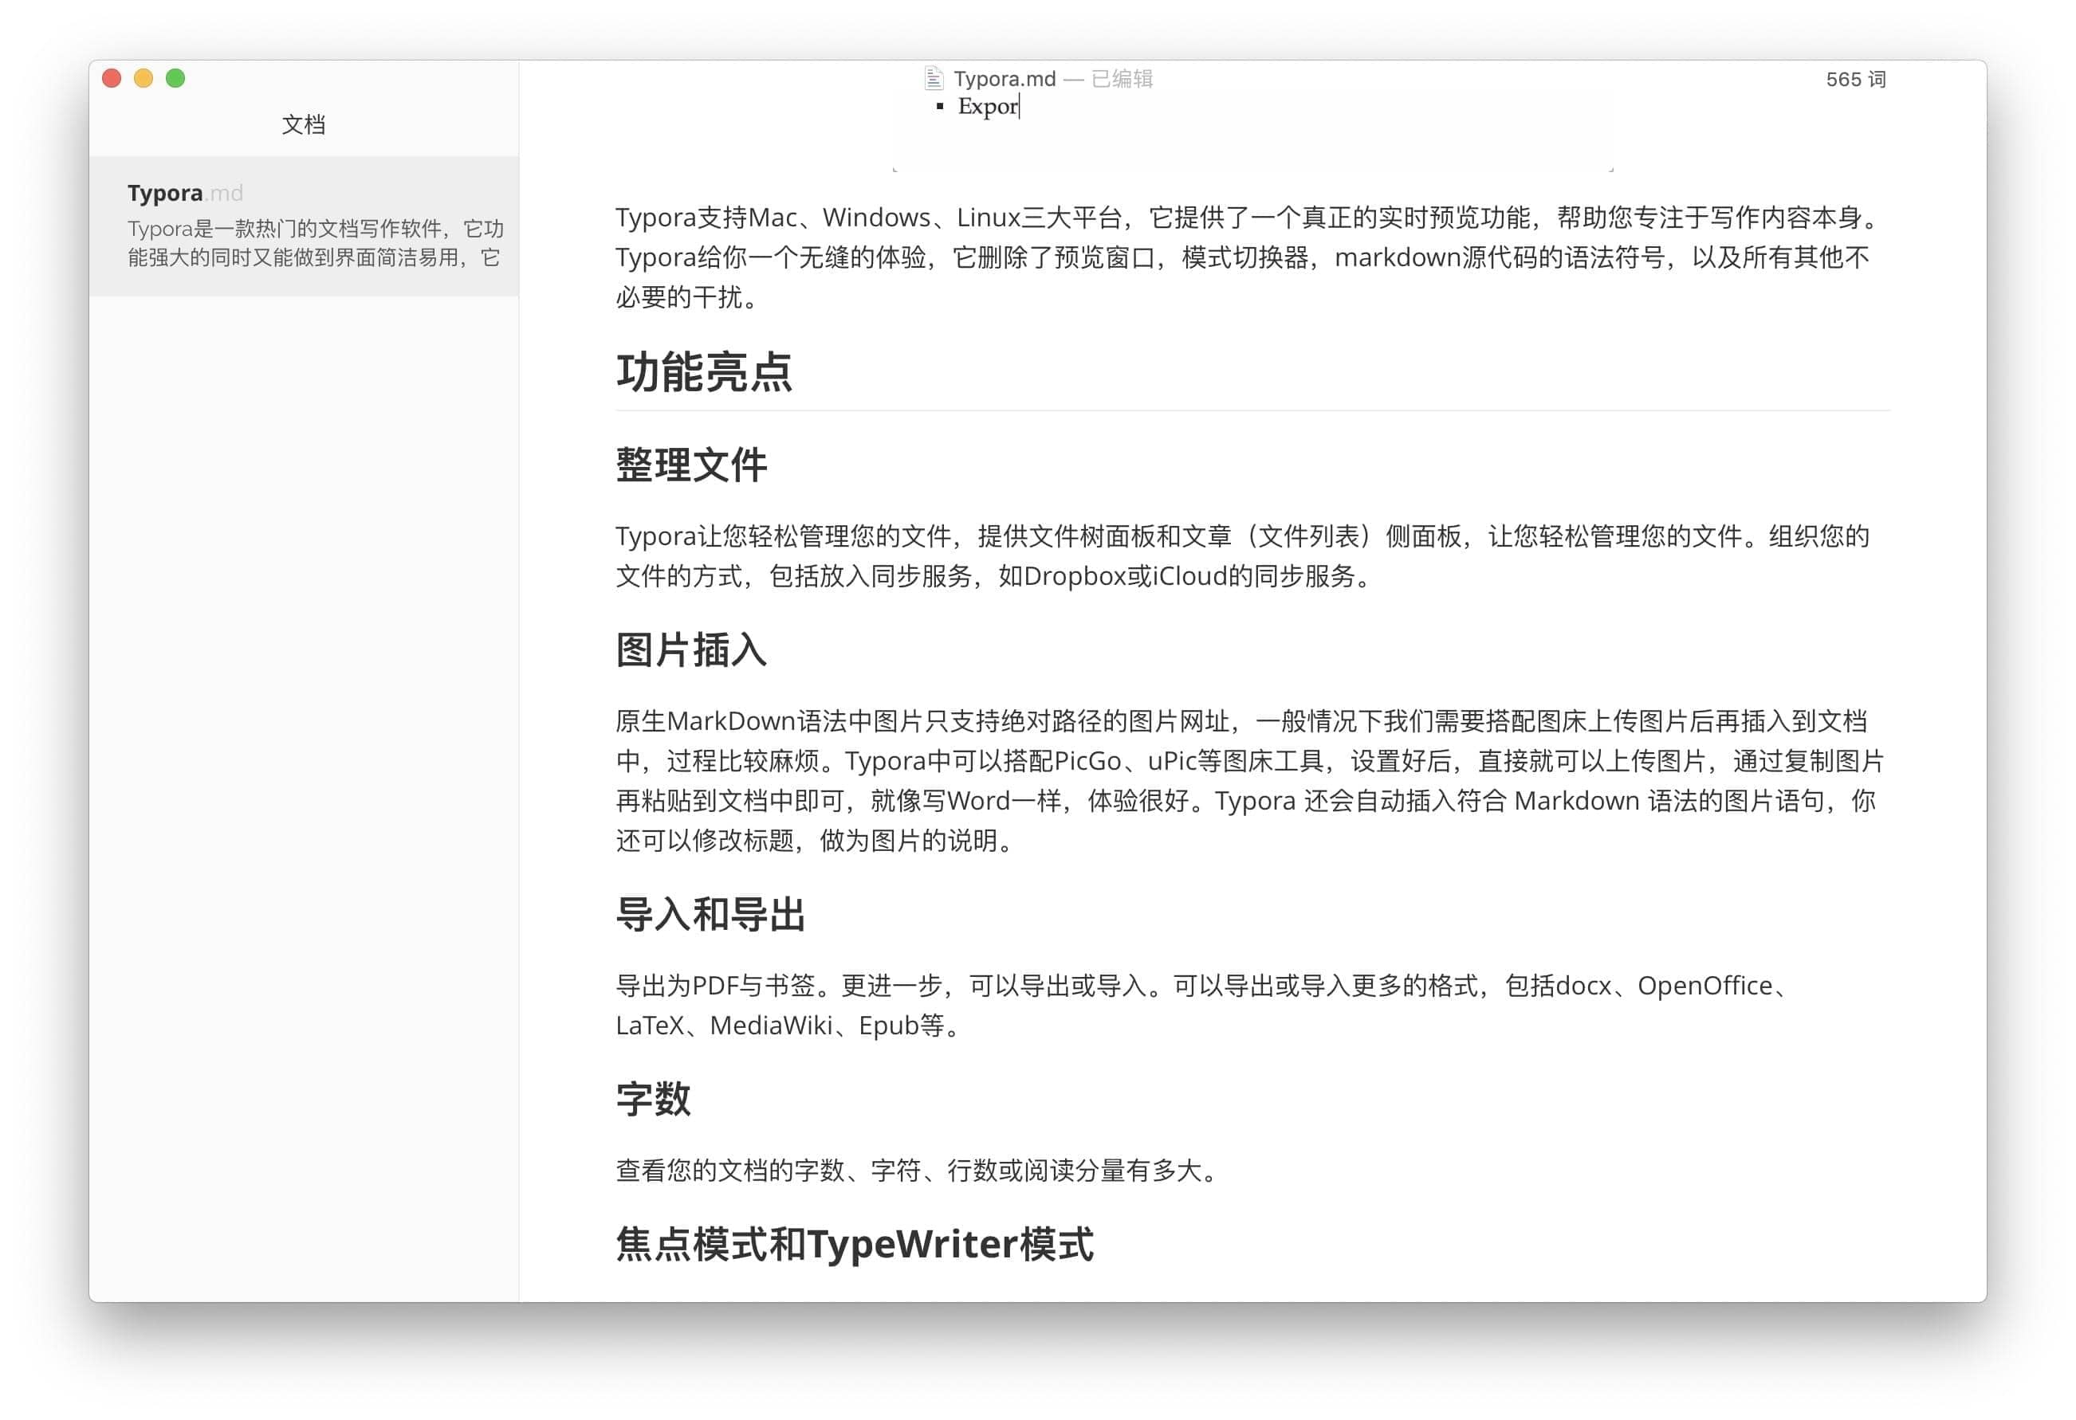
Task: Click the 焦点模式和TypeWriter模式 heading
Action: click(x=854, y=1244)
